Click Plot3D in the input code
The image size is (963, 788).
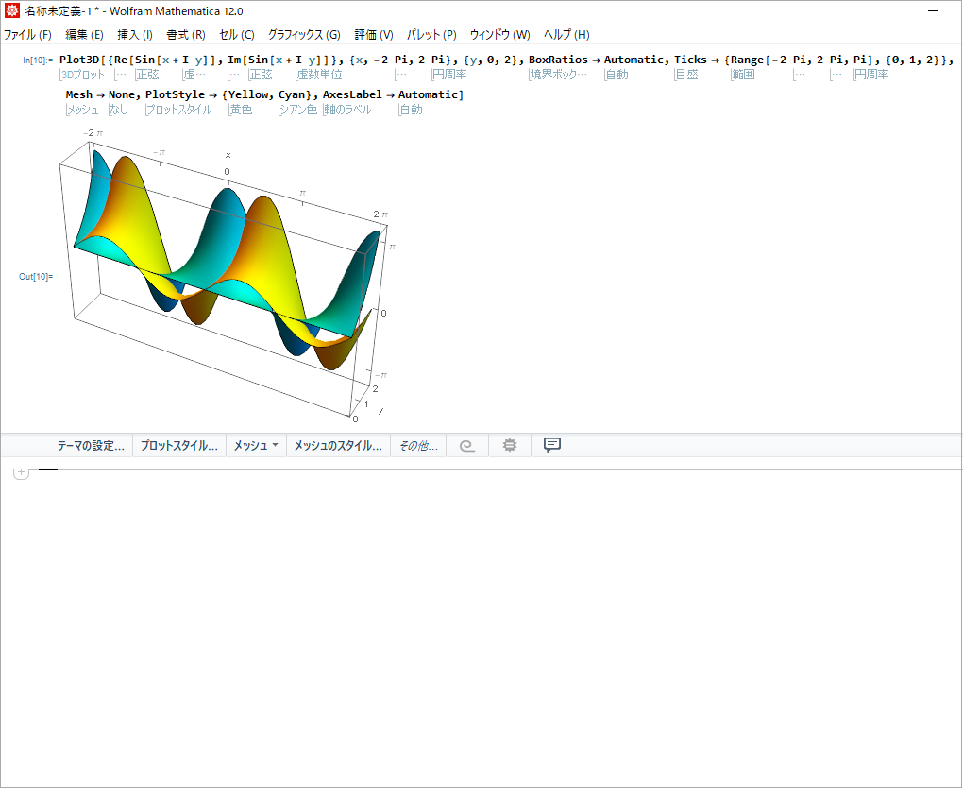click(79, 60)
